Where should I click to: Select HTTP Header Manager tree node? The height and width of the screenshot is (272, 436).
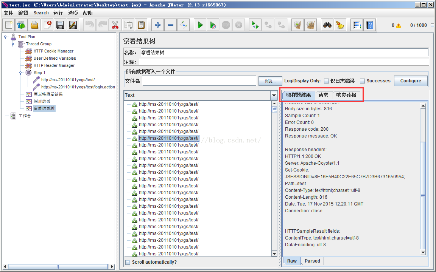54,65
